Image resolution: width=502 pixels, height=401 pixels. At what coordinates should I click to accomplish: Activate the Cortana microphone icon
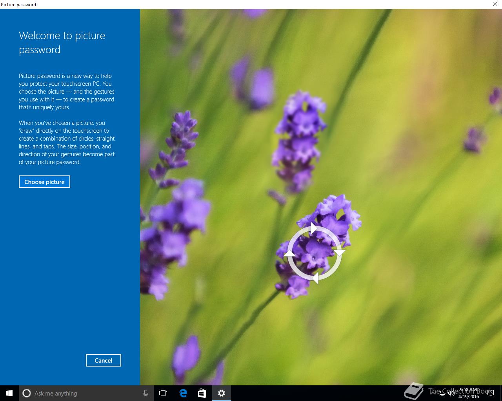pyautogui.click(x=146, y=393)
